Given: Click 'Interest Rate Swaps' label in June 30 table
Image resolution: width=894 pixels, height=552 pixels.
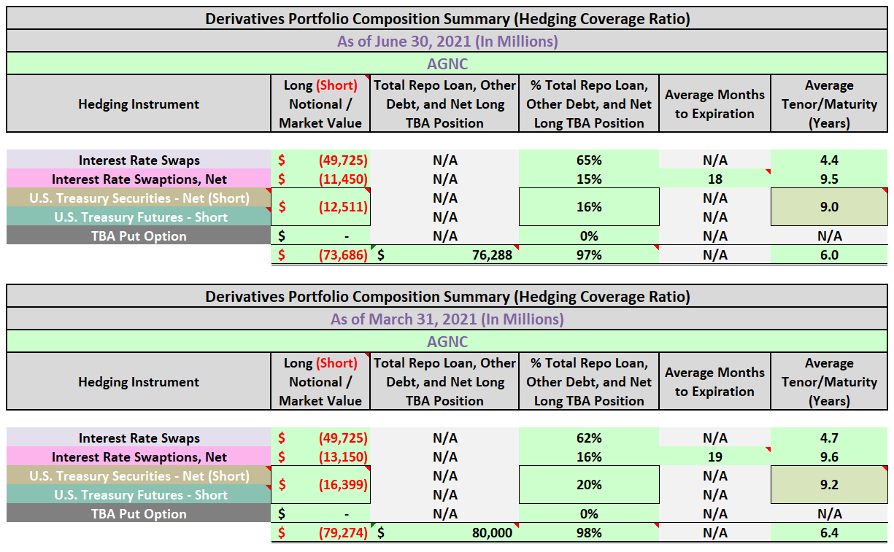Looking at the screenshot, I should point(139,160).
